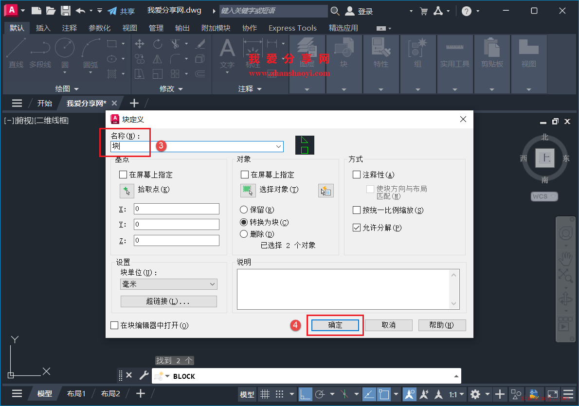Toggle the grid display icon in status bar
The height and width of the screenshot is (406, 579).
tap(265, 394)
